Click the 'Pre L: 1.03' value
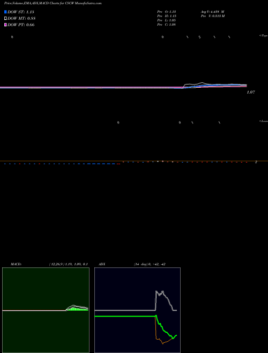 coord(167,20)
